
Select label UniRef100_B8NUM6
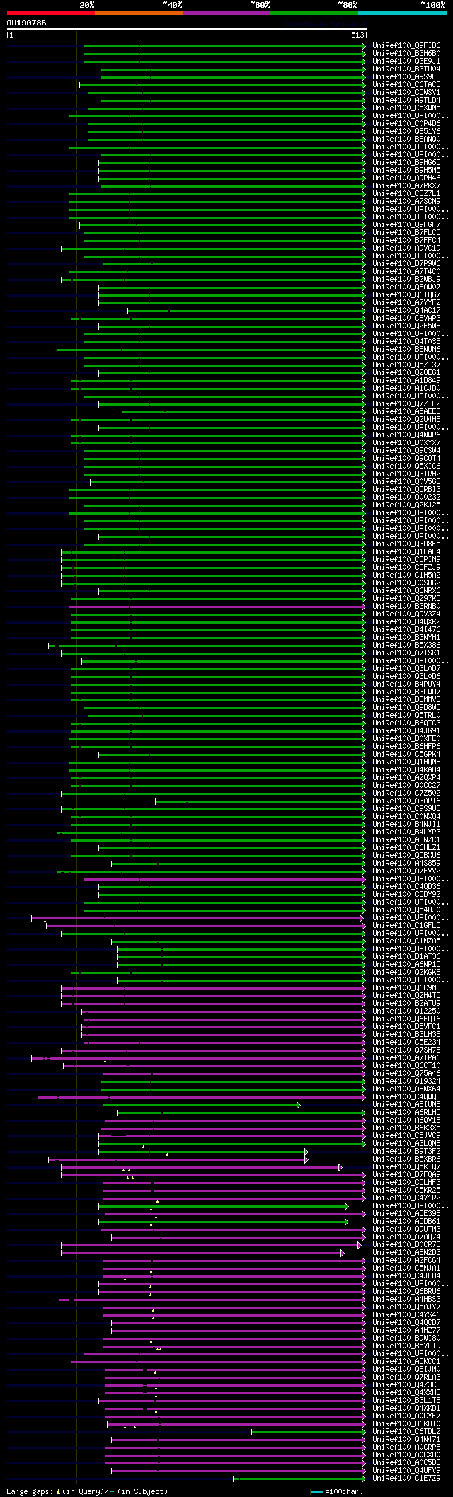point(406,349)
